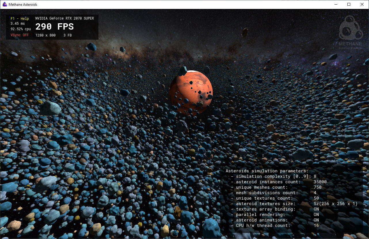Click the 'mesh subdivisions count' line

point(273,193)
